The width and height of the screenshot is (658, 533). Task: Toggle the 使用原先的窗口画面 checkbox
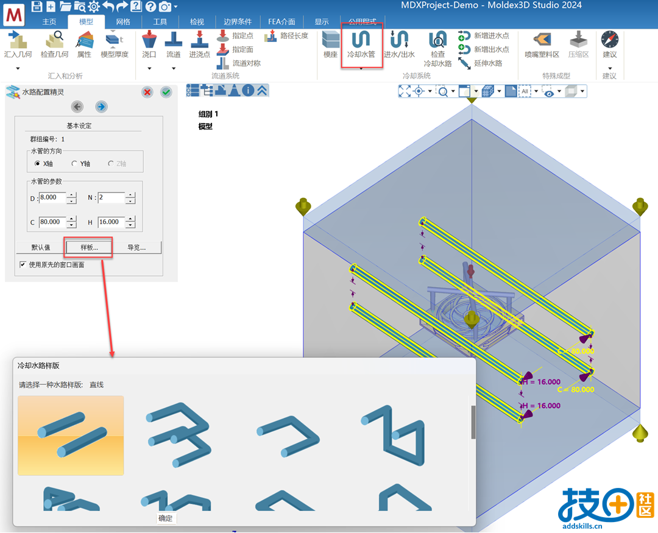tap(23, 265)
